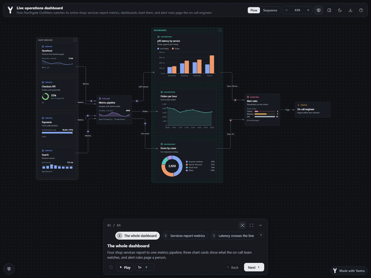
Task: Click the Orders per hour chart title
Action: pyautogui.click(x=169, y=96)
